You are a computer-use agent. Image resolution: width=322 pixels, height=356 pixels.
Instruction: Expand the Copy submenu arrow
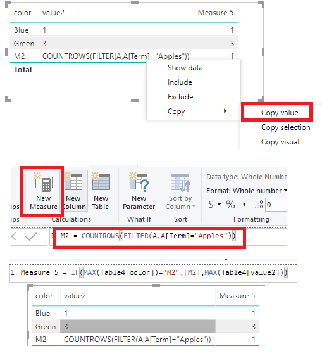tap(225, 111)
